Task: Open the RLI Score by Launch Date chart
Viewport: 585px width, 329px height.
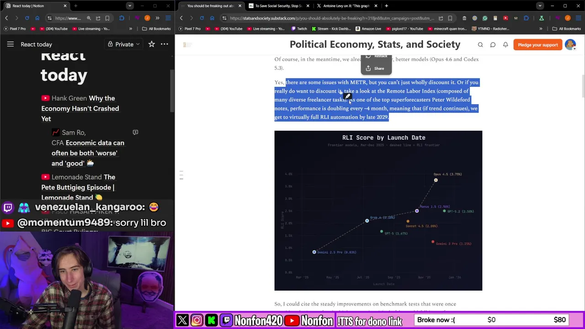Action: (x=378, y=211)
